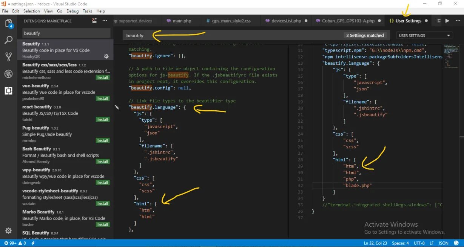This screenshot has height=247, width=464.
Task: Install vue-beautify extension
Action: (103, 99)
